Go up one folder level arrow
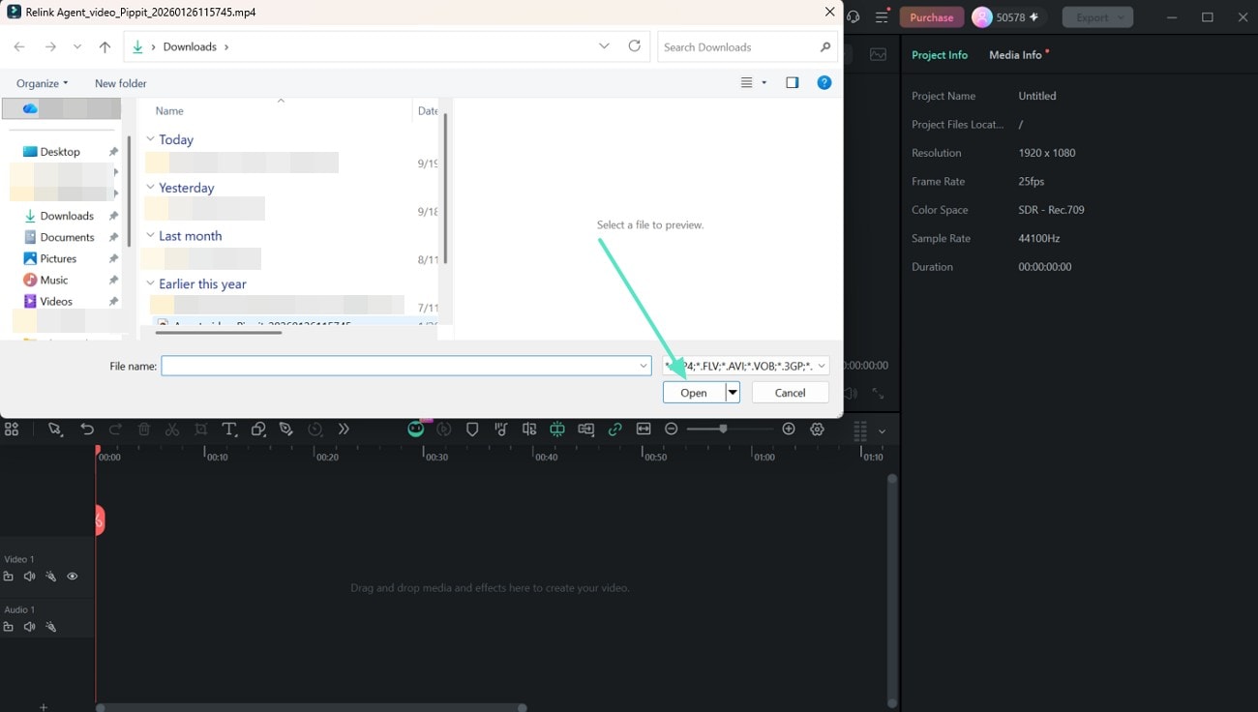Screen dimensions: 1258x712 (x=105, y=46)
